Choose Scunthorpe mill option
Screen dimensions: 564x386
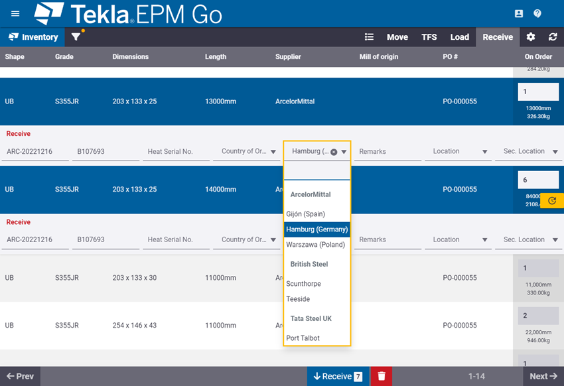317,284
